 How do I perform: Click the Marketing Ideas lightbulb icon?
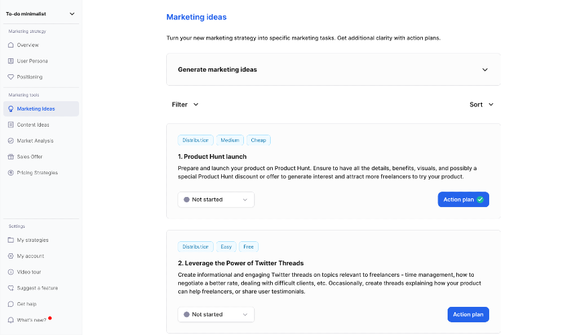click(11, 109)
